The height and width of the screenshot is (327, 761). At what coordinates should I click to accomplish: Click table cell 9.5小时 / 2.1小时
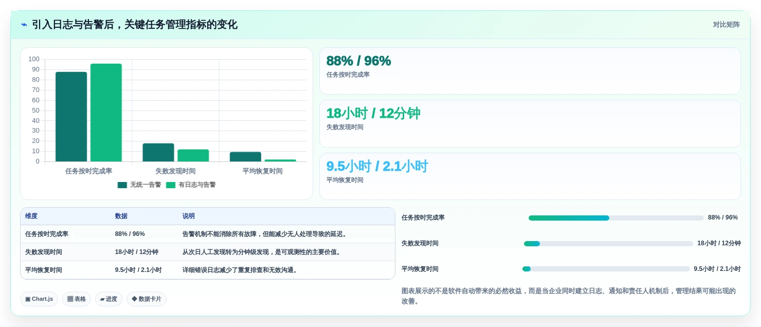click(138, 270)
